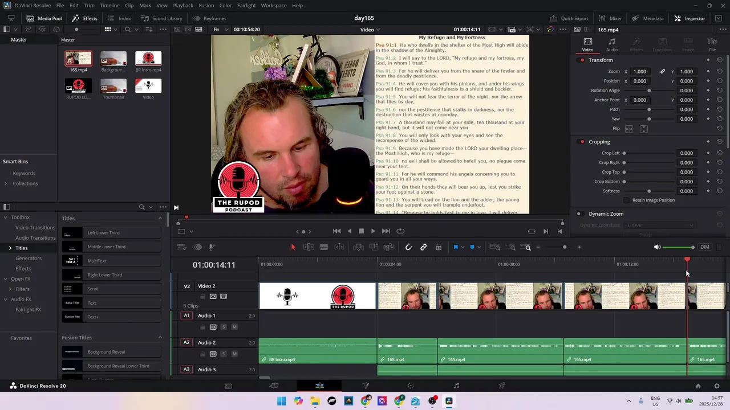730x410 pixels.
Task: Switch to Inspector Audio tab
Action: point(612,45)
